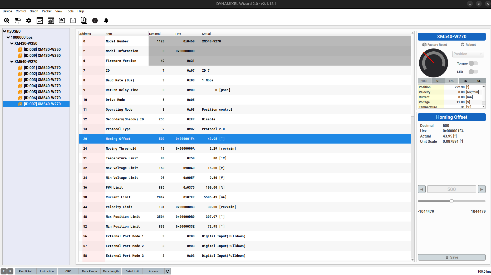
Task: Click the refresh icon in status bar
Action: coord(168,271)
